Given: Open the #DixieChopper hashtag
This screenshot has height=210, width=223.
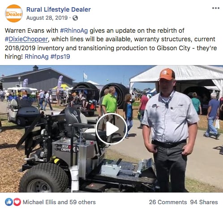Looking at the screenshot, I should point(26,39).
